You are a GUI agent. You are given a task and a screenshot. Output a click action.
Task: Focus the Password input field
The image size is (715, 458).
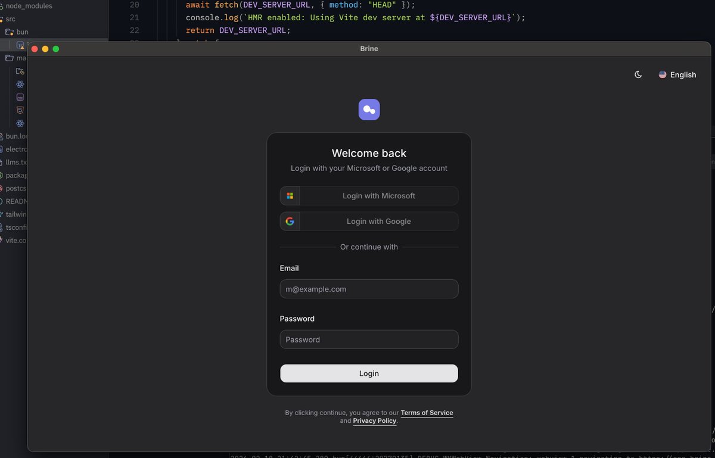[369, 339]
